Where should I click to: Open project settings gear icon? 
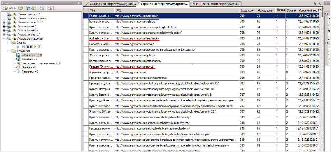[42, 8]
